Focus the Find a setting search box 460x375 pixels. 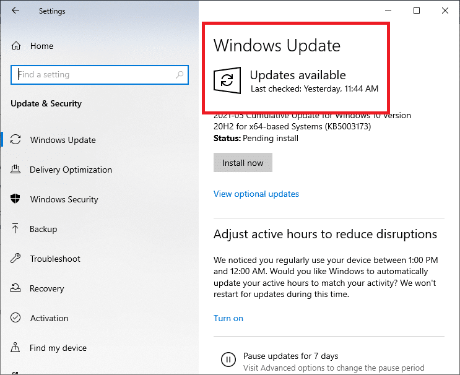[x=93, y=75]
